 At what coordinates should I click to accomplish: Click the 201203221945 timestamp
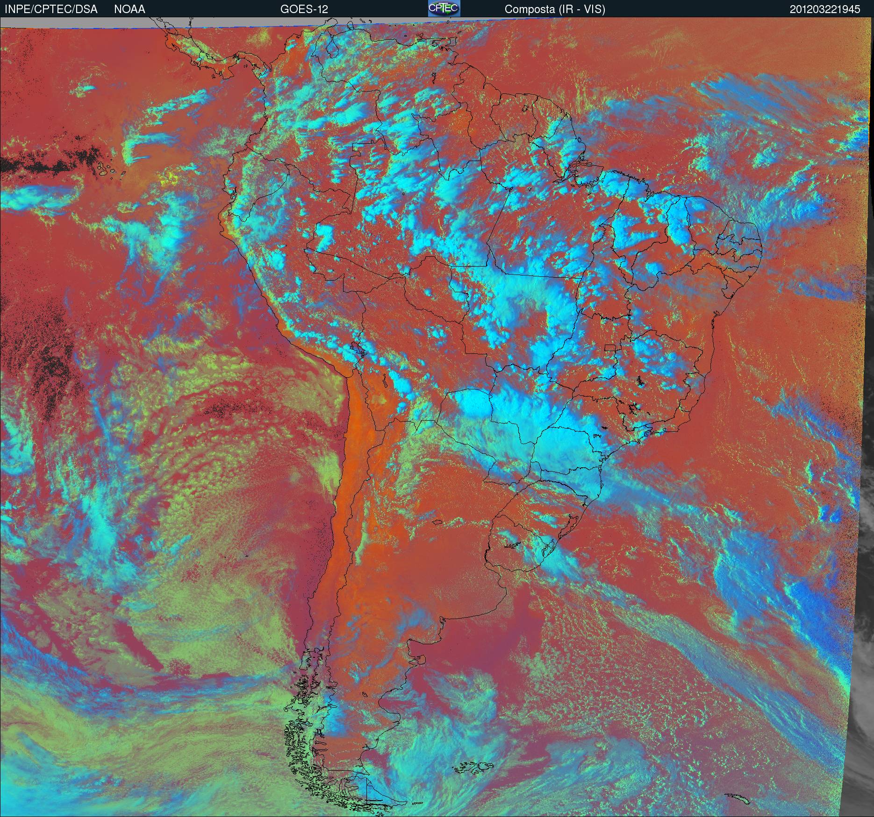tap(825, 9)
